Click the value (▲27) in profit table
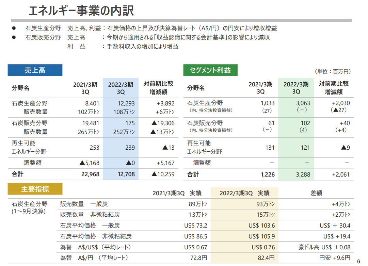Screen dimensions: 368x266 pos(339,110)
